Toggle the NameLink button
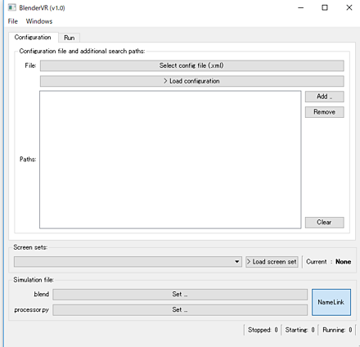This screenshot has width=360, height=347. [x=331, y=302]
